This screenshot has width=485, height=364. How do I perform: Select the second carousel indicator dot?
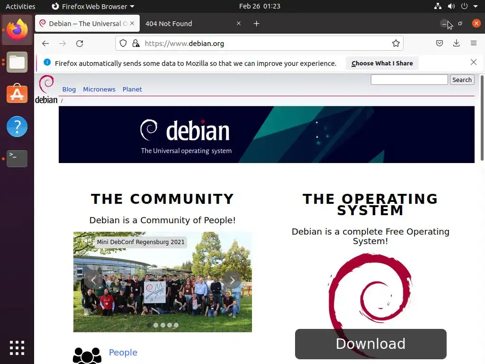(156, 325)
